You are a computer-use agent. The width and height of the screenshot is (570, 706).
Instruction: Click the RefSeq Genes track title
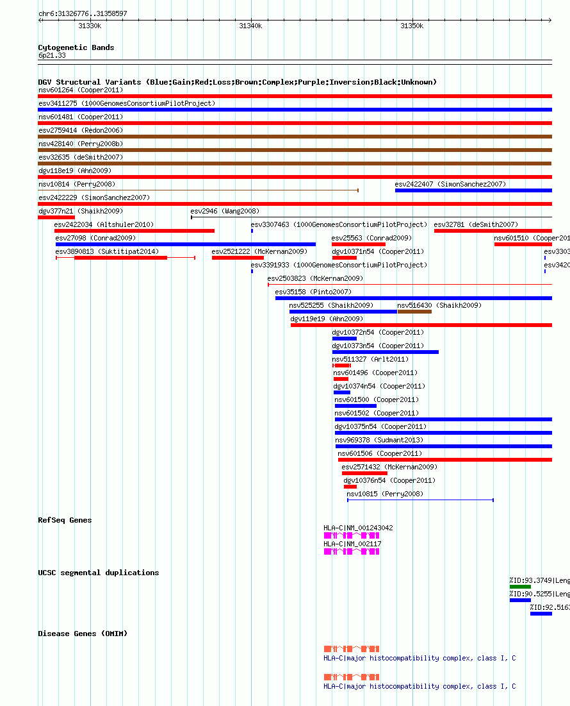[x=65, y=521]
